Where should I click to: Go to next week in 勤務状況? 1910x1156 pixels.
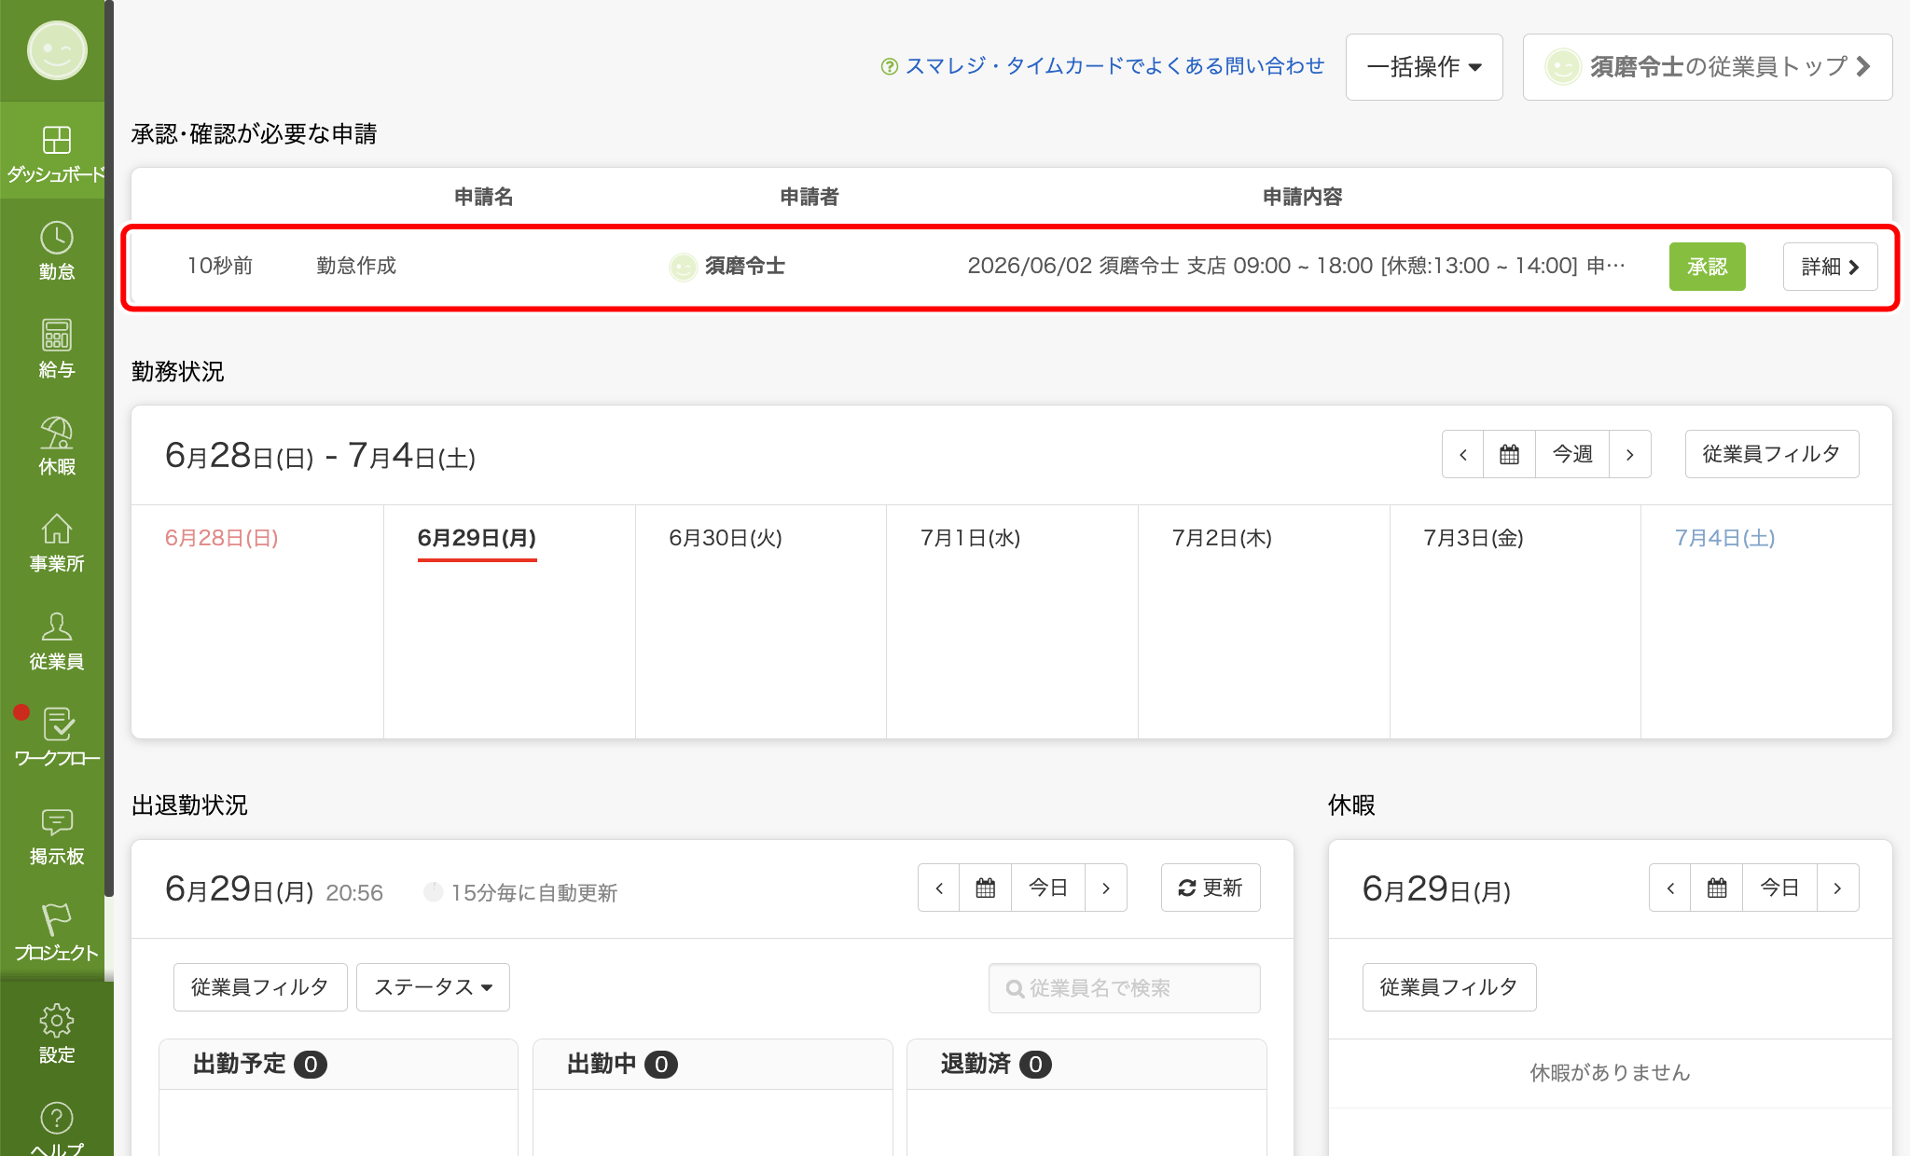pos(1629,454)
